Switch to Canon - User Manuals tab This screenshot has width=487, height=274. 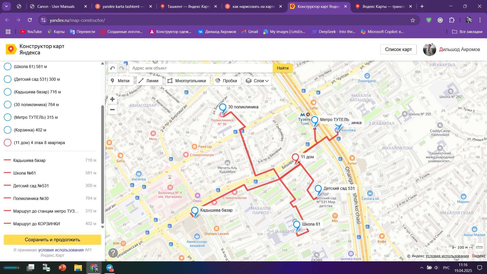[x=58, y=6]
